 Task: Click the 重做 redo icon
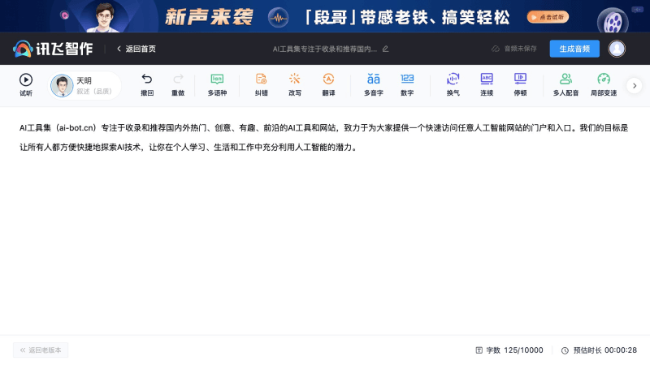(x=178, y=84)
